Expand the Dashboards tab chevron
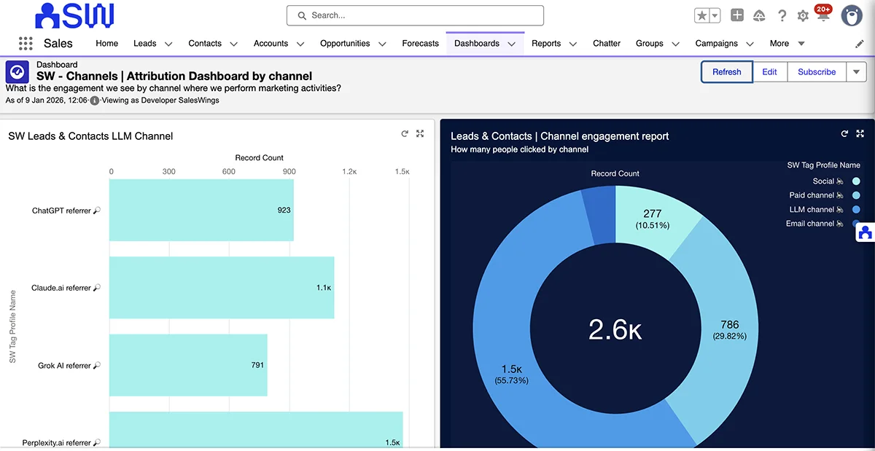 click(512, 44)
